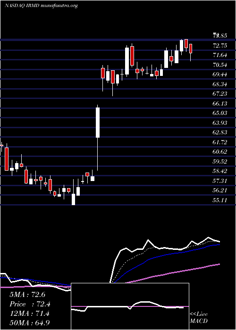
Task: Select the 57.31 price label
Action: [x=220, y=181]
